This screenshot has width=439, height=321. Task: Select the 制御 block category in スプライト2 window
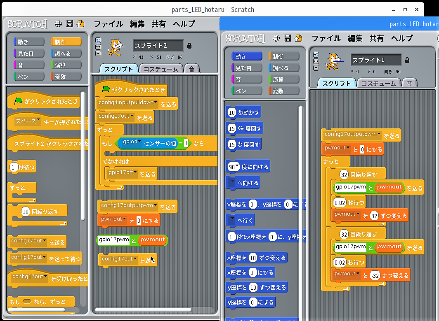66,42
